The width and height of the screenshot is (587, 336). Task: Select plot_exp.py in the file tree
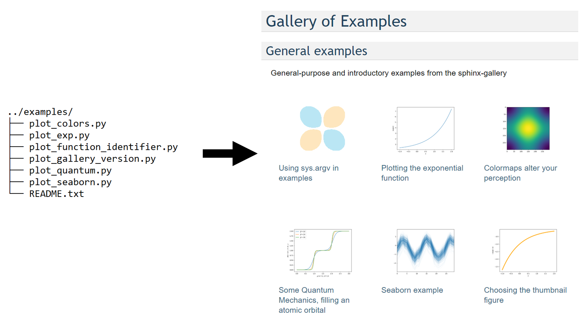click(59, 136)
